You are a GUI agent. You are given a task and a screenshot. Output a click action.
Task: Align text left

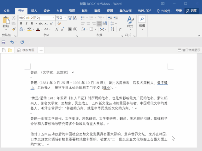click(83, 23)
